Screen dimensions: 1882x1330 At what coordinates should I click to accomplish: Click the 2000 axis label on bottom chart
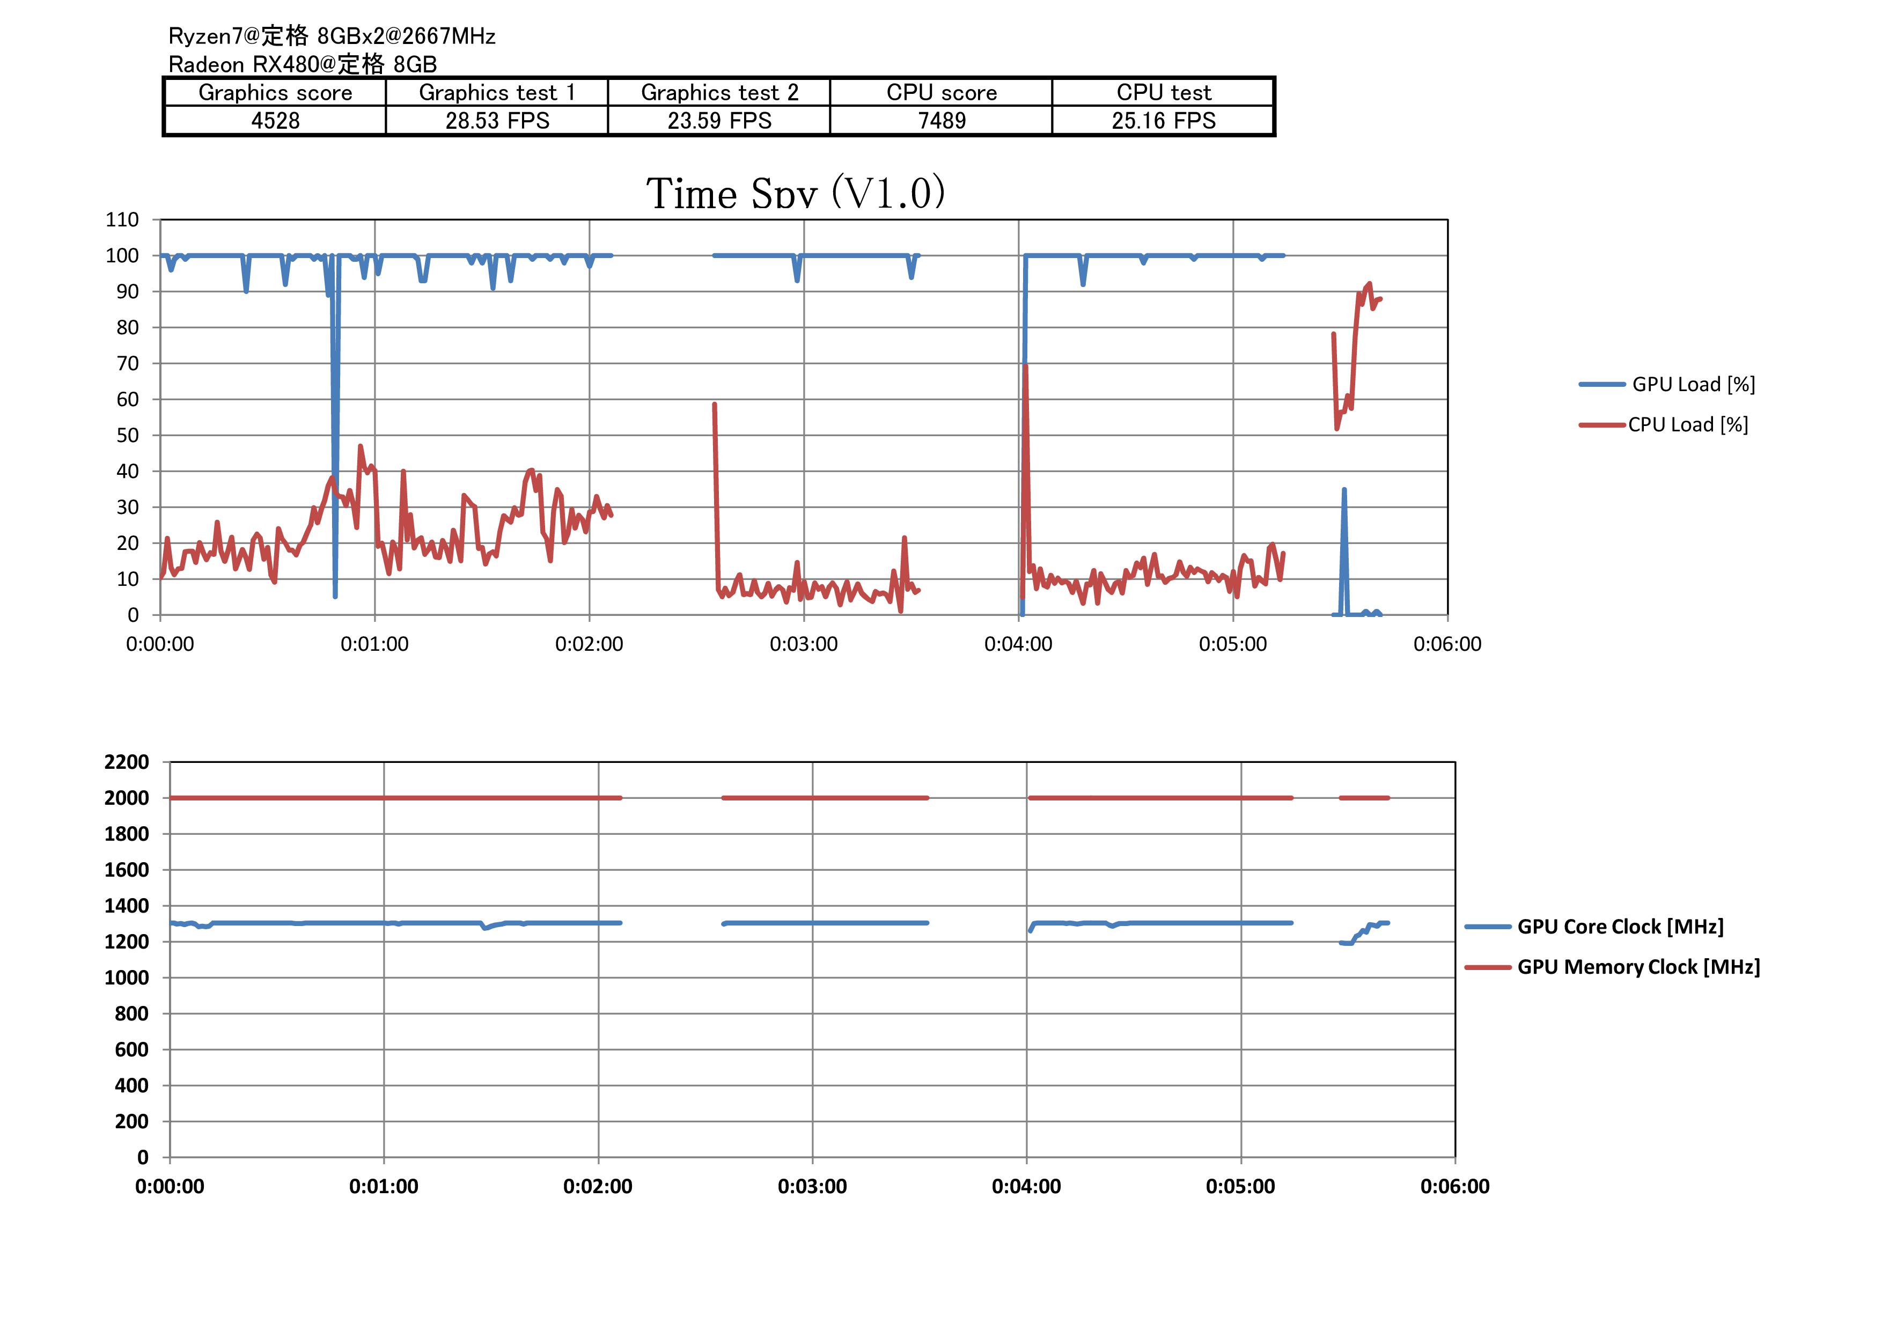126,798
